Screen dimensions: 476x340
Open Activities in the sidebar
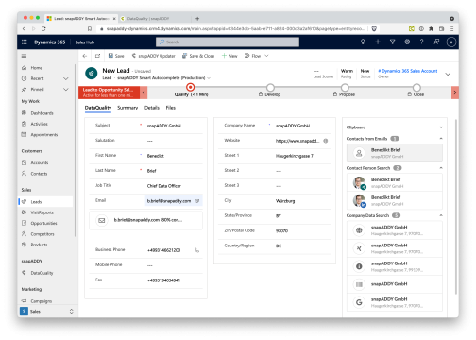(x=39, y=124)
